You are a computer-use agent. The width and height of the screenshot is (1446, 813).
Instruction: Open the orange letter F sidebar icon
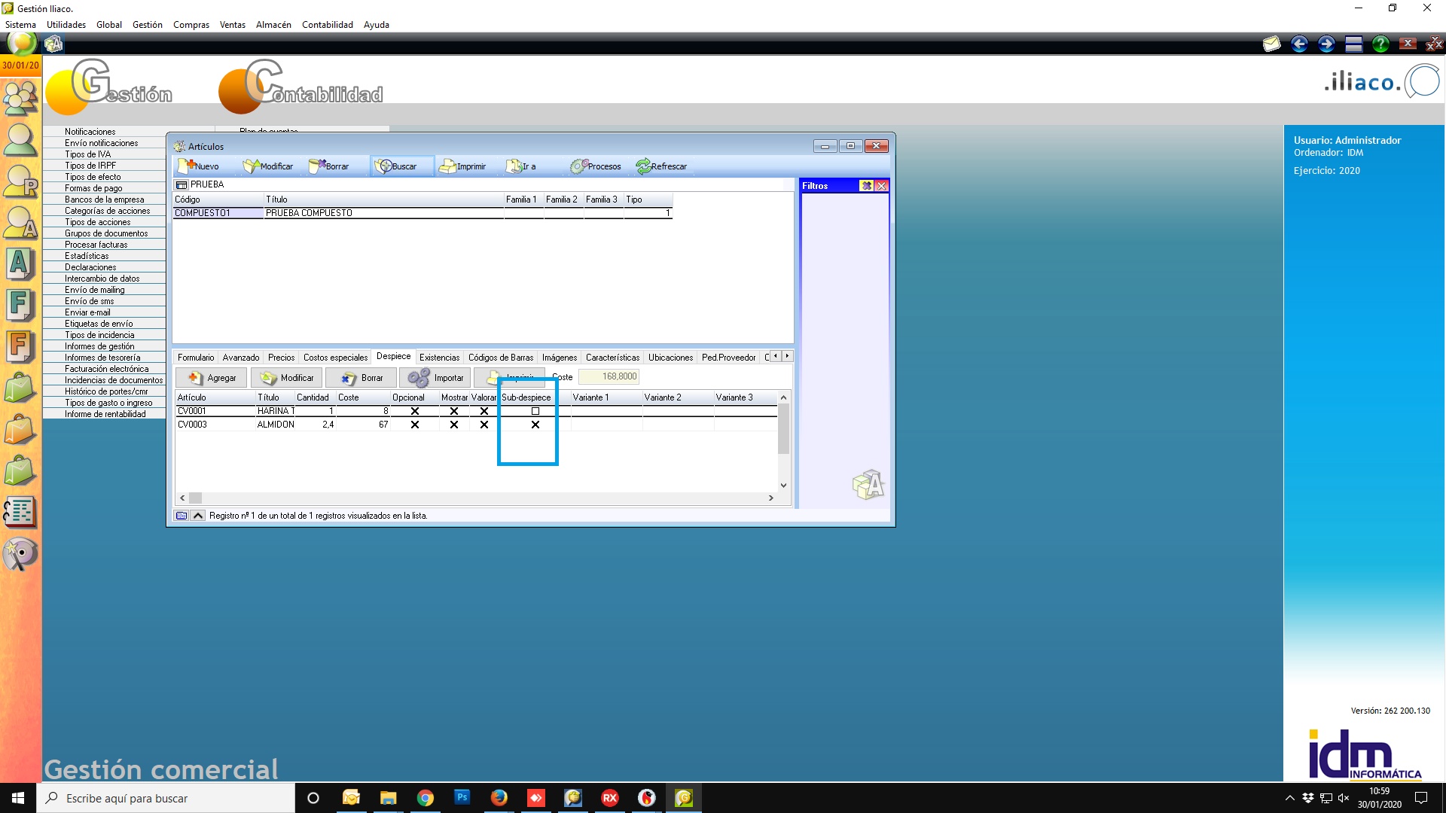[20, 347]
